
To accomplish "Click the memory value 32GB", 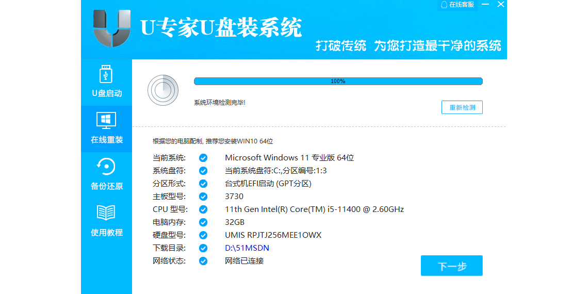I will pyautogui.click(x=234, y=222).
